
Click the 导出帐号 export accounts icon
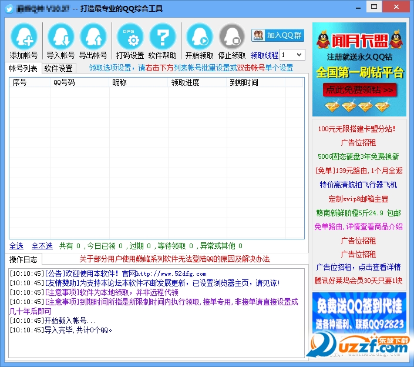point(93,37)
